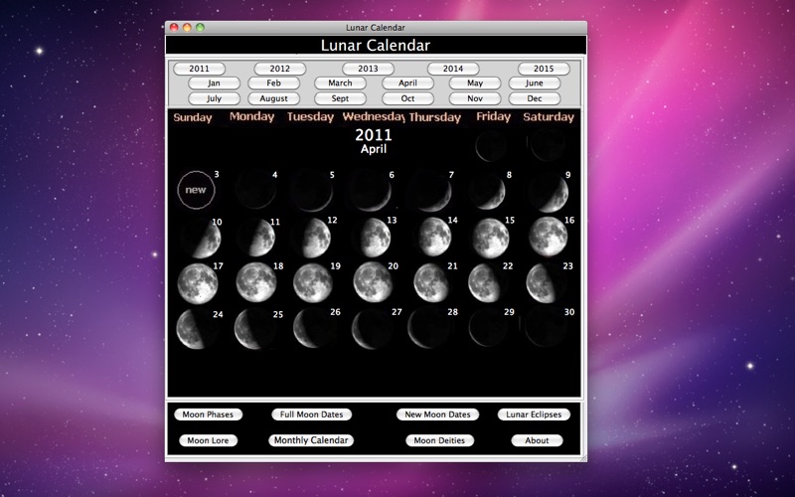Click the crescent moon for April 9
Screen dimensions: 795x497
(549, 194)
